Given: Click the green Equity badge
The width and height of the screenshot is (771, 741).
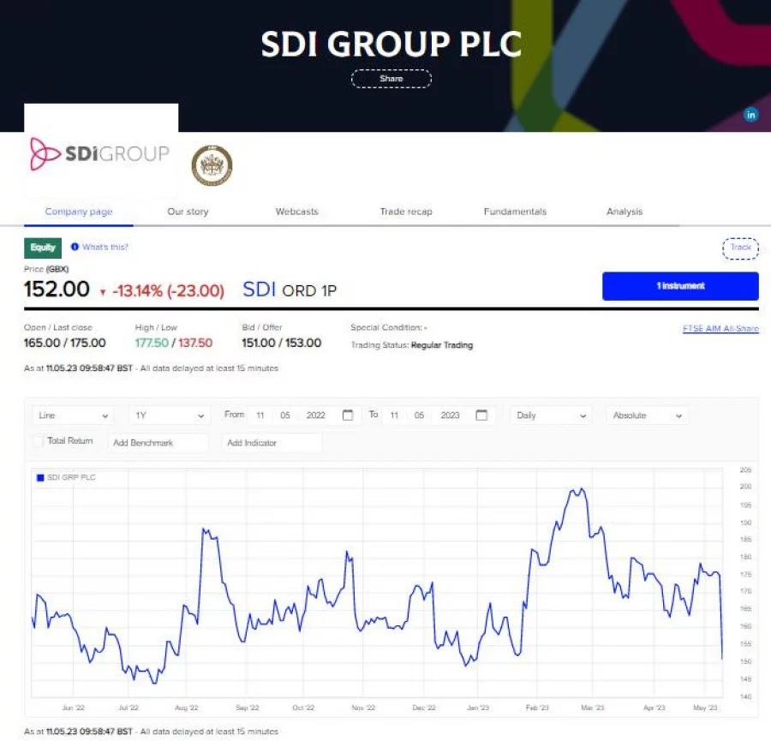Looking at the screenshot, I should click(43, 248).
